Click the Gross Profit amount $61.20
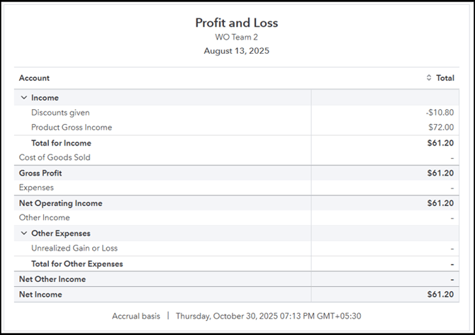The image size is (475, 335). click(441, 173)
